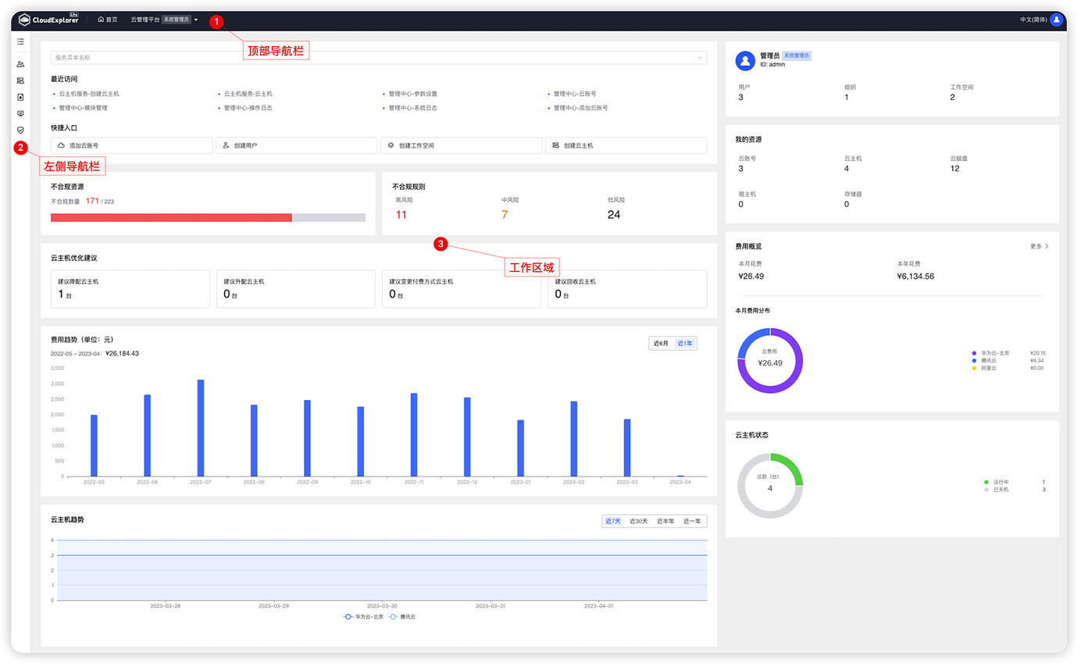This screenshot has width=1078, height=664.
Task: Click the CloudExplorer logo icon
Action: tap(24, 20)
